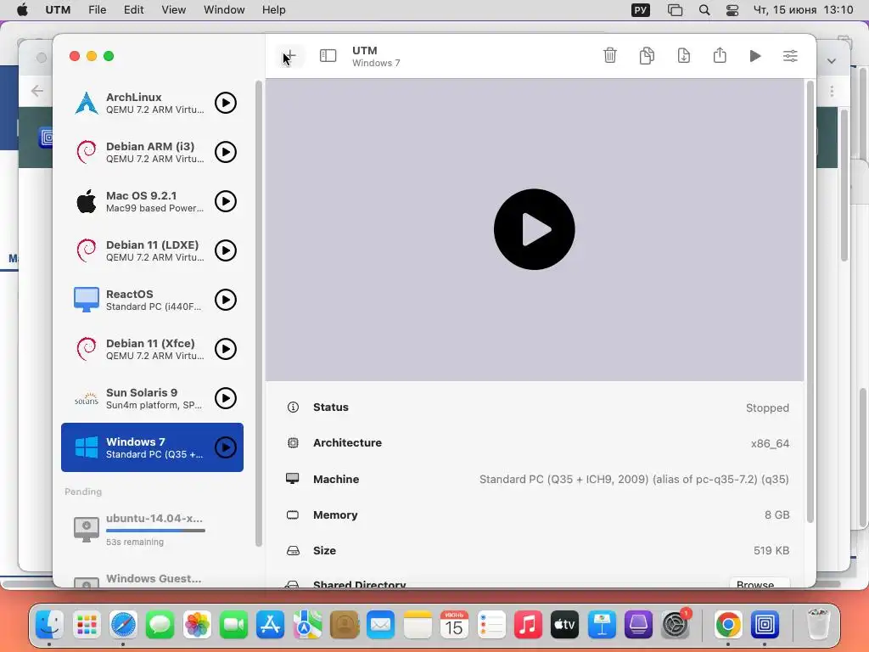Click the x86_64 architecture value
Viewport: 869px width, 652px height.
[770, 443]
